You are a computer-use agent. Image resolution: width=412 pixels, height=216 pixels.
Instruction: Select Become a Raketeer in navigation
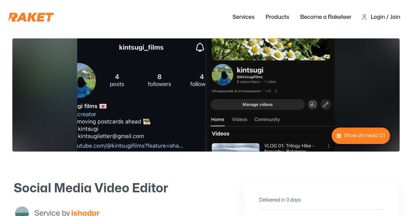tap(325, 17)
